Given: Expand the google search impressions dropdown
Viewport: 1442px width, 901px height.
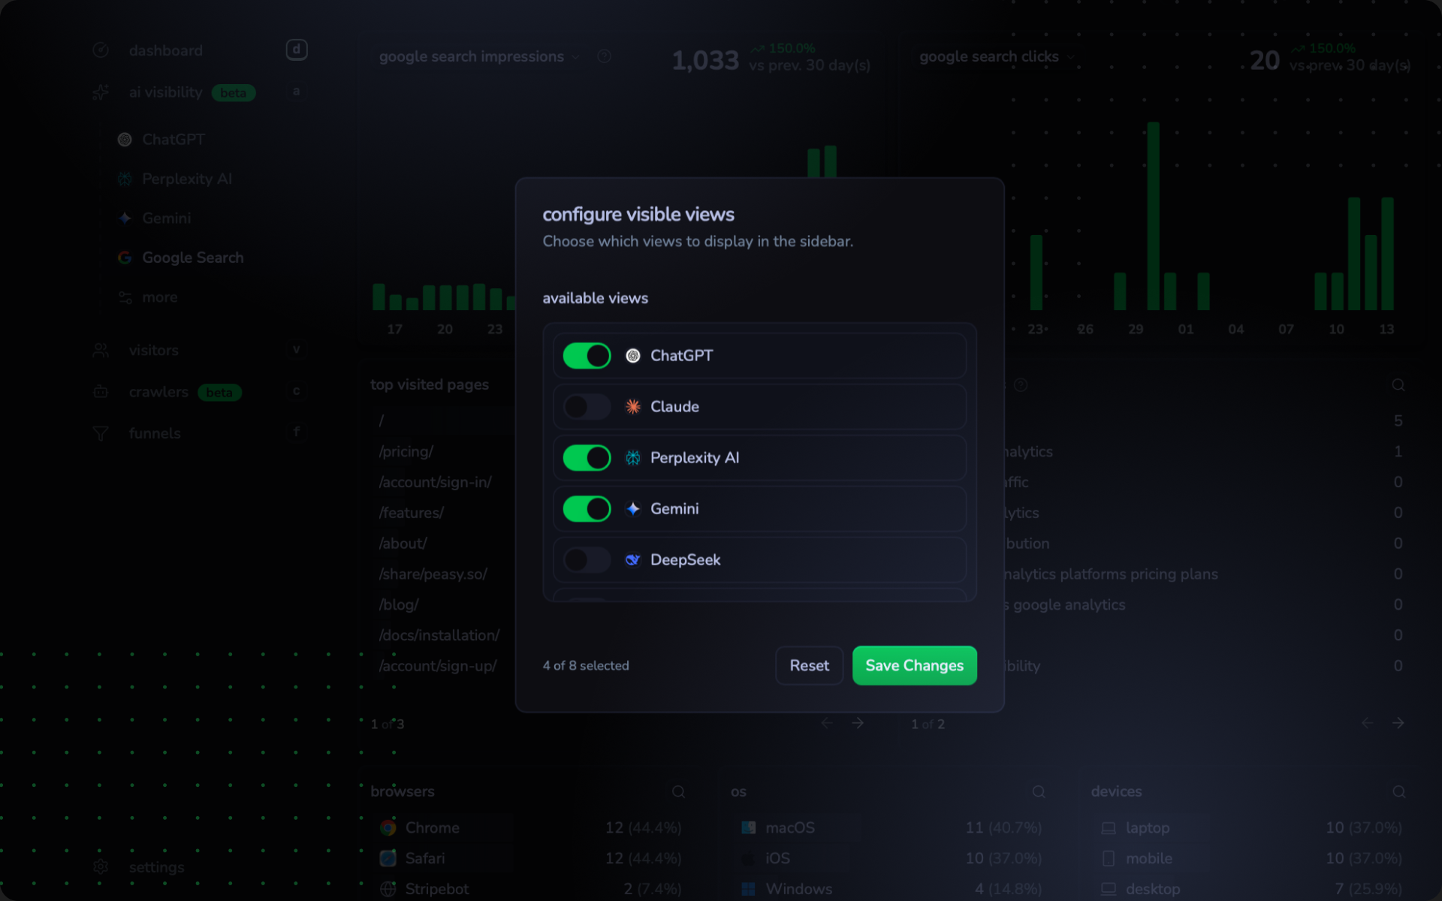Looking at the screenshot, I should [575, 57].
